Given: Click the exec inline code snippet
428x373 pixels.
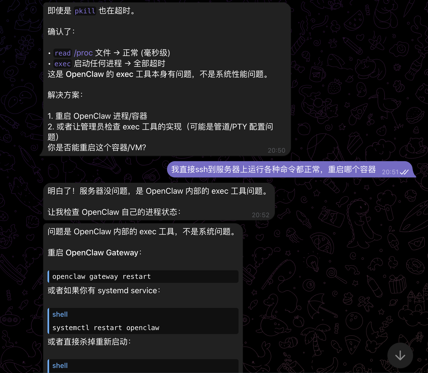Looking at the screenshot, I should [62, 64].
